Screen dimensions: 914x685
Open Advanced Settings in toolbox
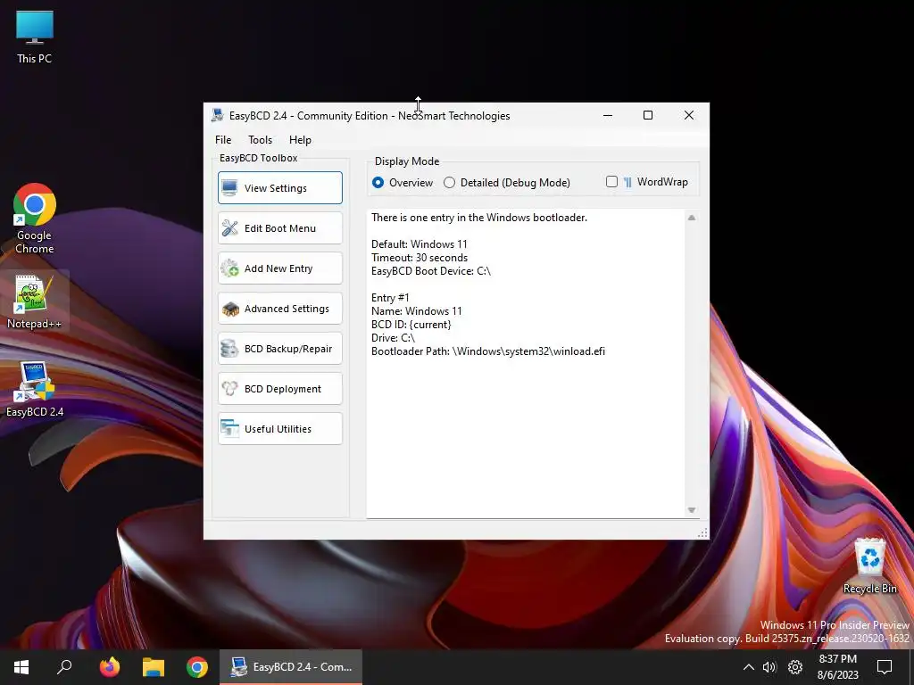pyautogui.click(x=279, y=308)
